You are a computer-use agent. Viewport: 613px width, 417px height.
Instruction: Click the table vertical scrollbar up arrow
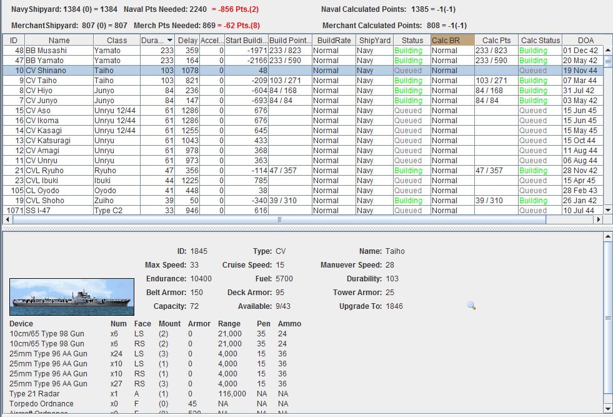(608, 50)
